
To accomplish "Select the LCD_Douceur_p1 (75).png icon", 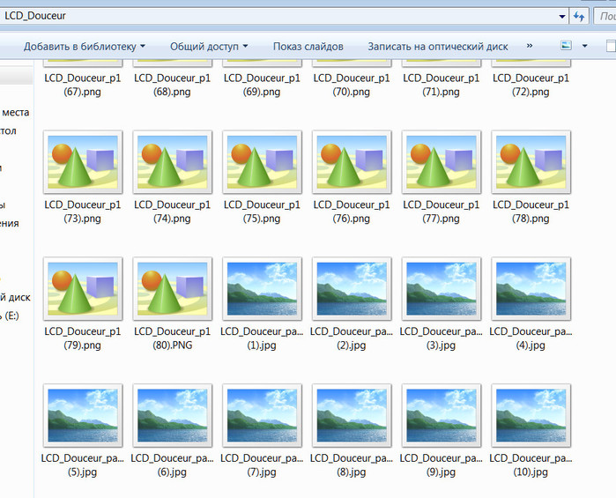I will [x=262, y=162].
